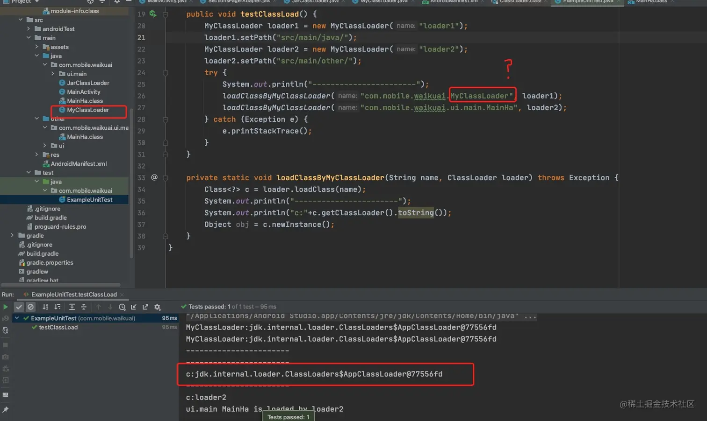Expand the gradle folder
This screenshot has width=707, height=421.
(x=12, y=235)
